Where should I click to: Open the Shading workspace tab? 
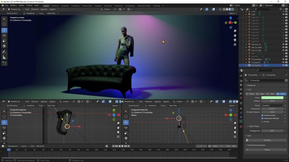[x=98, y=6]
